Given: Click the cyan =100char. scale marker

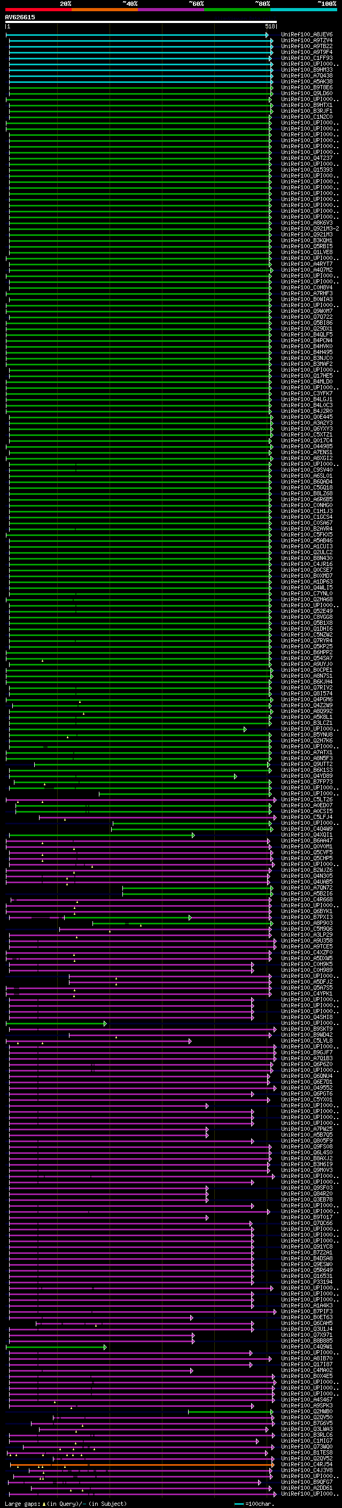Looking at the screenshot, I should point(238,1504).
